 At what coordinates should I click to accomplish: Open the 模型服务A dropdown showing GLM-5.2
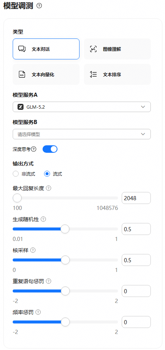pyautogui.click(x=82, y=107)
